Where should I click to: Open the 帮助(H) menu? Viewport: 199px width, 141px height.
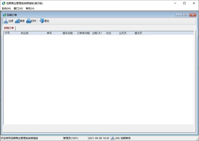(x=30, y=9)
